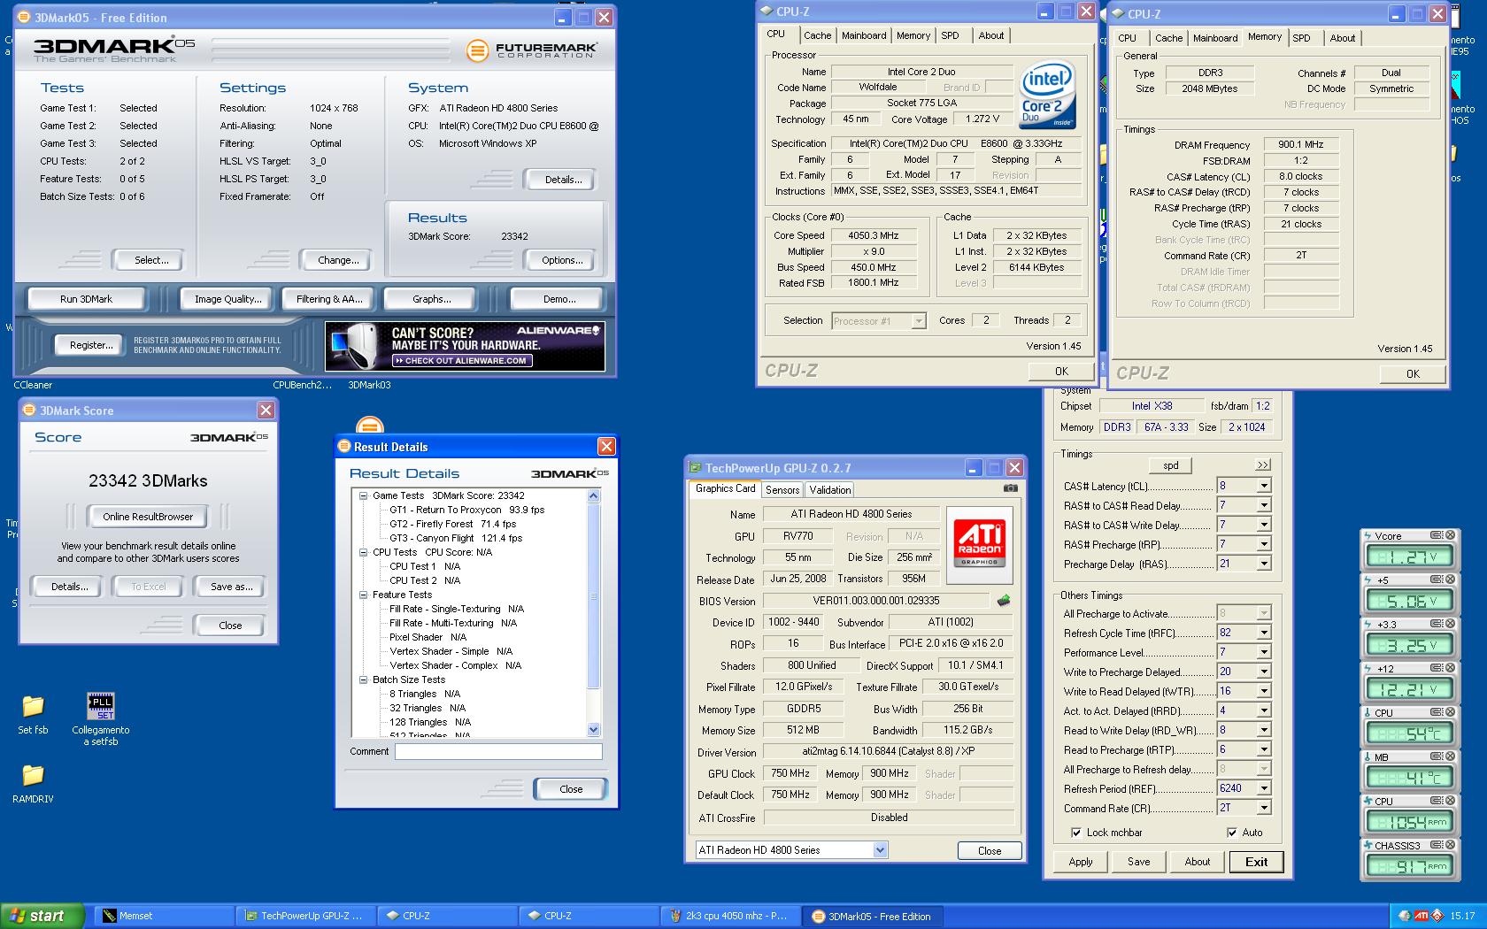
Task: Open the settings icon on the +5 voltage widget
Action: (x=1437, y=580)
